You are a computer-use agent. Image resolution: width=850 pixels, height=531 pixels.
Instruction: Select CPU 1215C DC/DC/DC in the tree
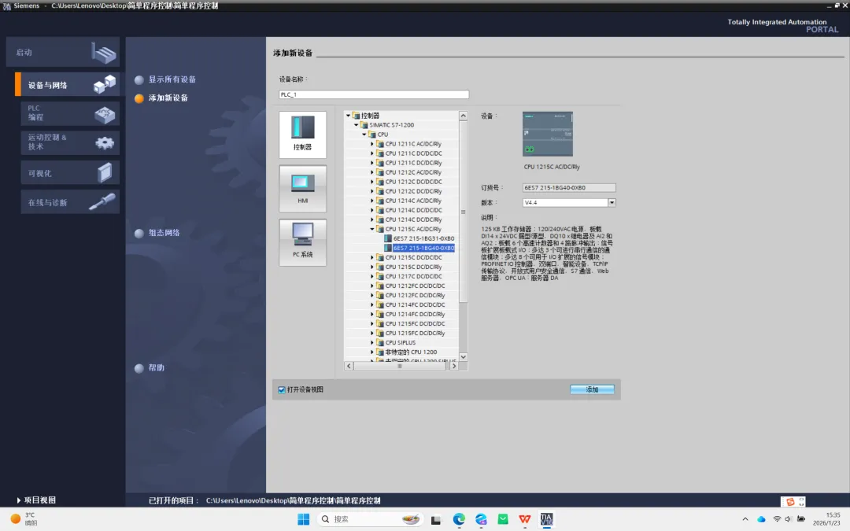pos(414,257)
